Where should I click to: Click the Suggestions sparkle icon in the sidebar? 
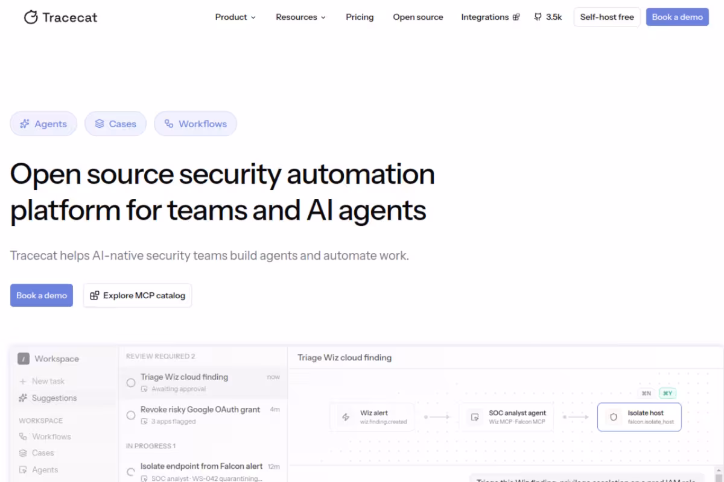point(24,398)
